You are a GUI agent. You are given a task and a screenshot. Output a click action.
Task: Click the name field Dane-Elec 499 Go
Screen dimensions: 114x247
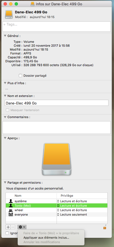coord(57,103)
